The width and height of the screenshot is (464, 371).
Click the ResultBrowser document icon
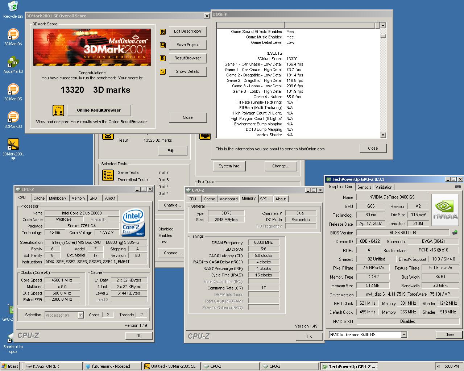tap(163, 58)
